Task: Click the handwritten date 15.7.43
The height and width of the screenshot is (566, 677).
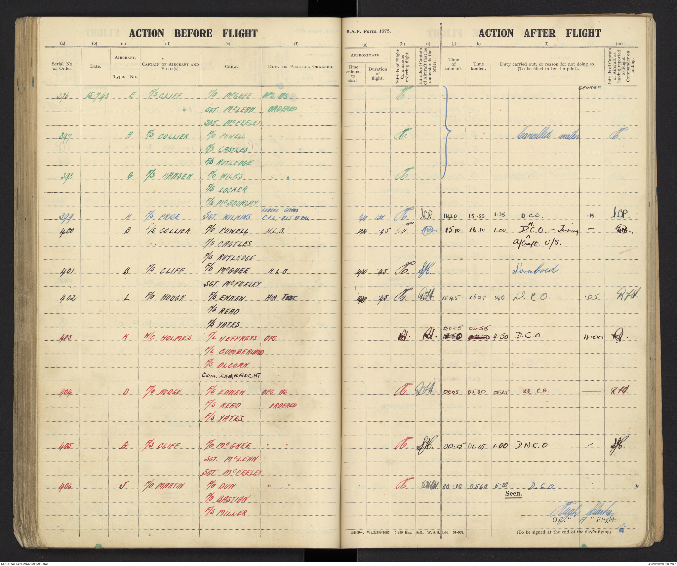Action: pos(98,95)
